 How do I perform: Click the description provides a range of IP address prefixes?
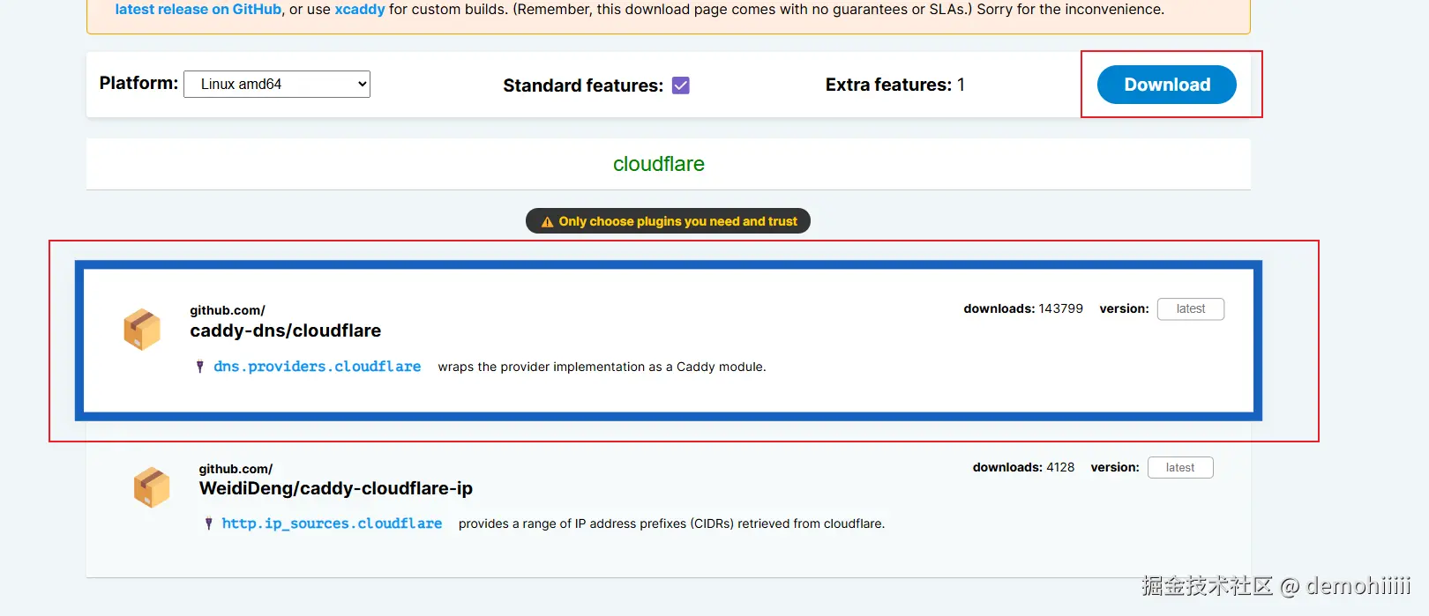click(671, 523)
